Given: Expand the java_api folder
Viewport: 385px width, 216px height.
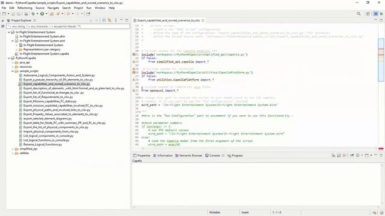Looking at the screenshot, I should tap(13, 62).
